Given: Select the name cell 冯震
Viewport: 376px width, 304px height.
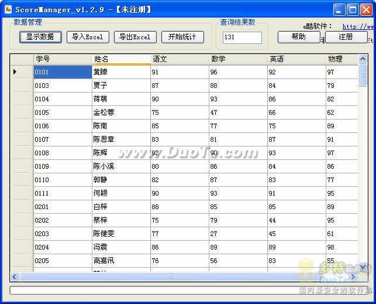Looking at the screenshot, I should click(121, 247).
